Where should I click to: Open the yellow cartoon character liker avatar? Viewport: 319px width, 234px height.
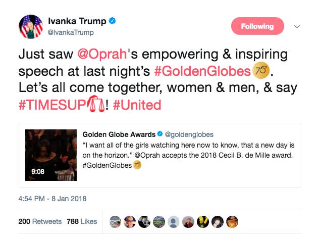pos(203,222)
